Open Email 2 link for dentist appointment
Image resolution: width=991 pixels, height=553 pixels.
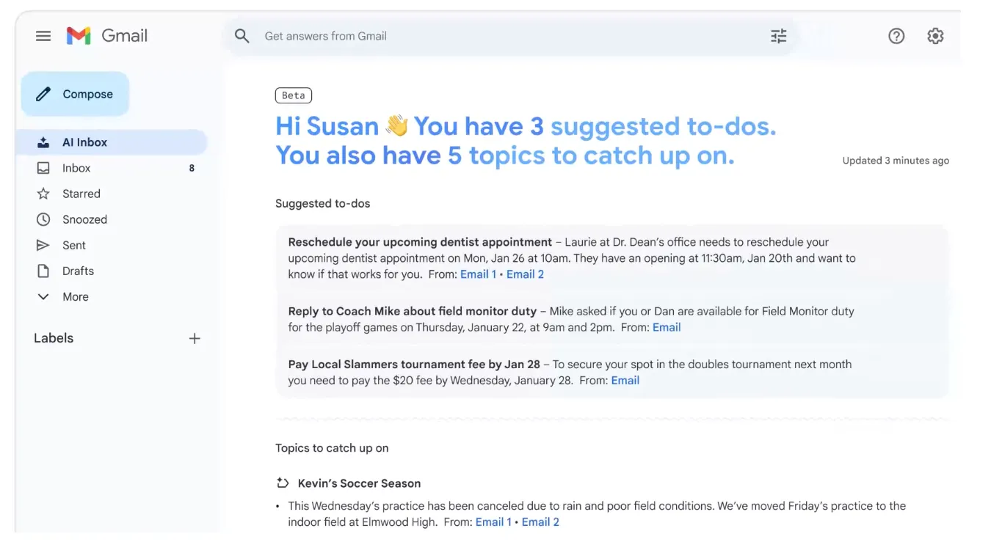[x=525, y=274]
